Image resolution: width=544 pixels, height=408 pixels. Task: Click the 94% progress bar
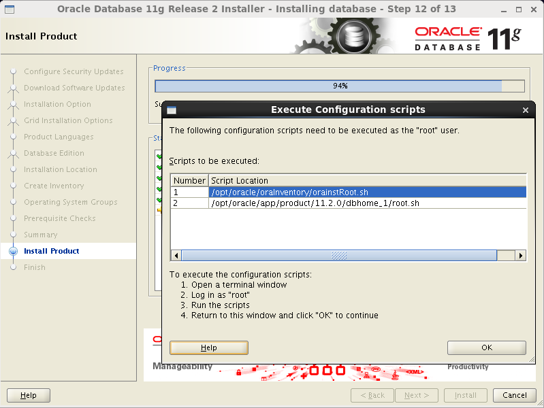340,86
